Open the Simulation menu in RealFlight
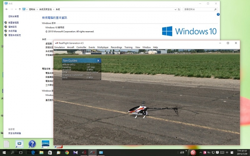The image size is (250, 156). (x=59, y=47)
